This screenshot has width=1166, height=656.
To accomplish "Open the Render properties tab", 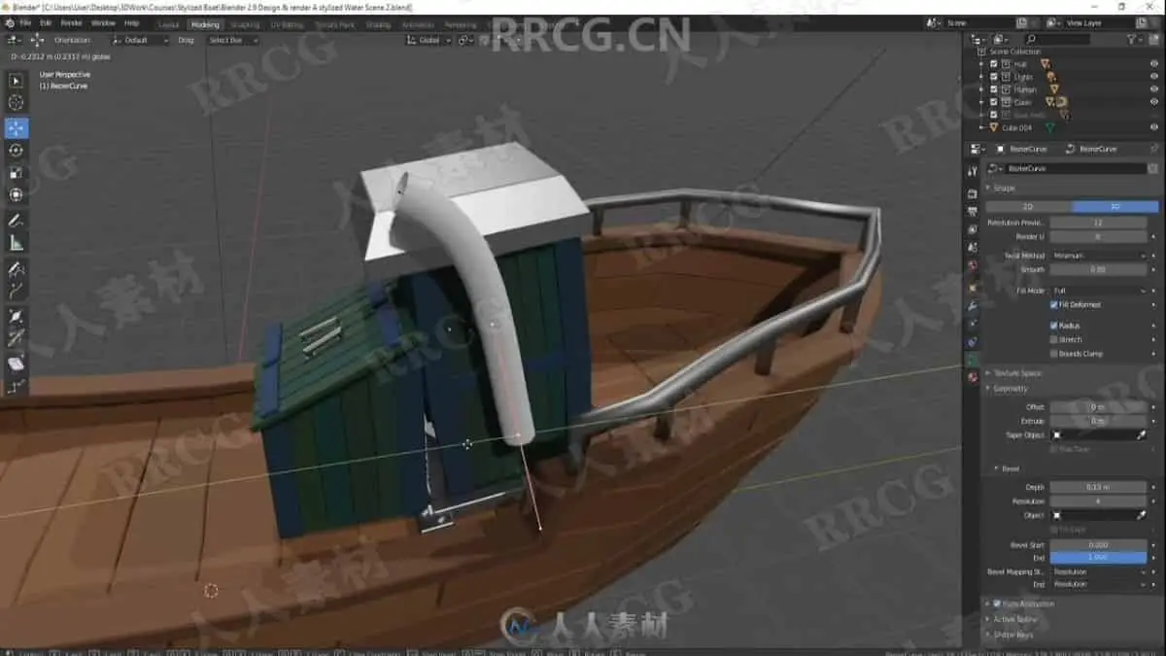I will pos(973,193).
